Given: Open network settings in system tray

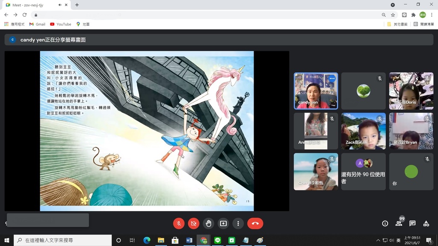Looking at the screenshot, I should tap(385, 240).
